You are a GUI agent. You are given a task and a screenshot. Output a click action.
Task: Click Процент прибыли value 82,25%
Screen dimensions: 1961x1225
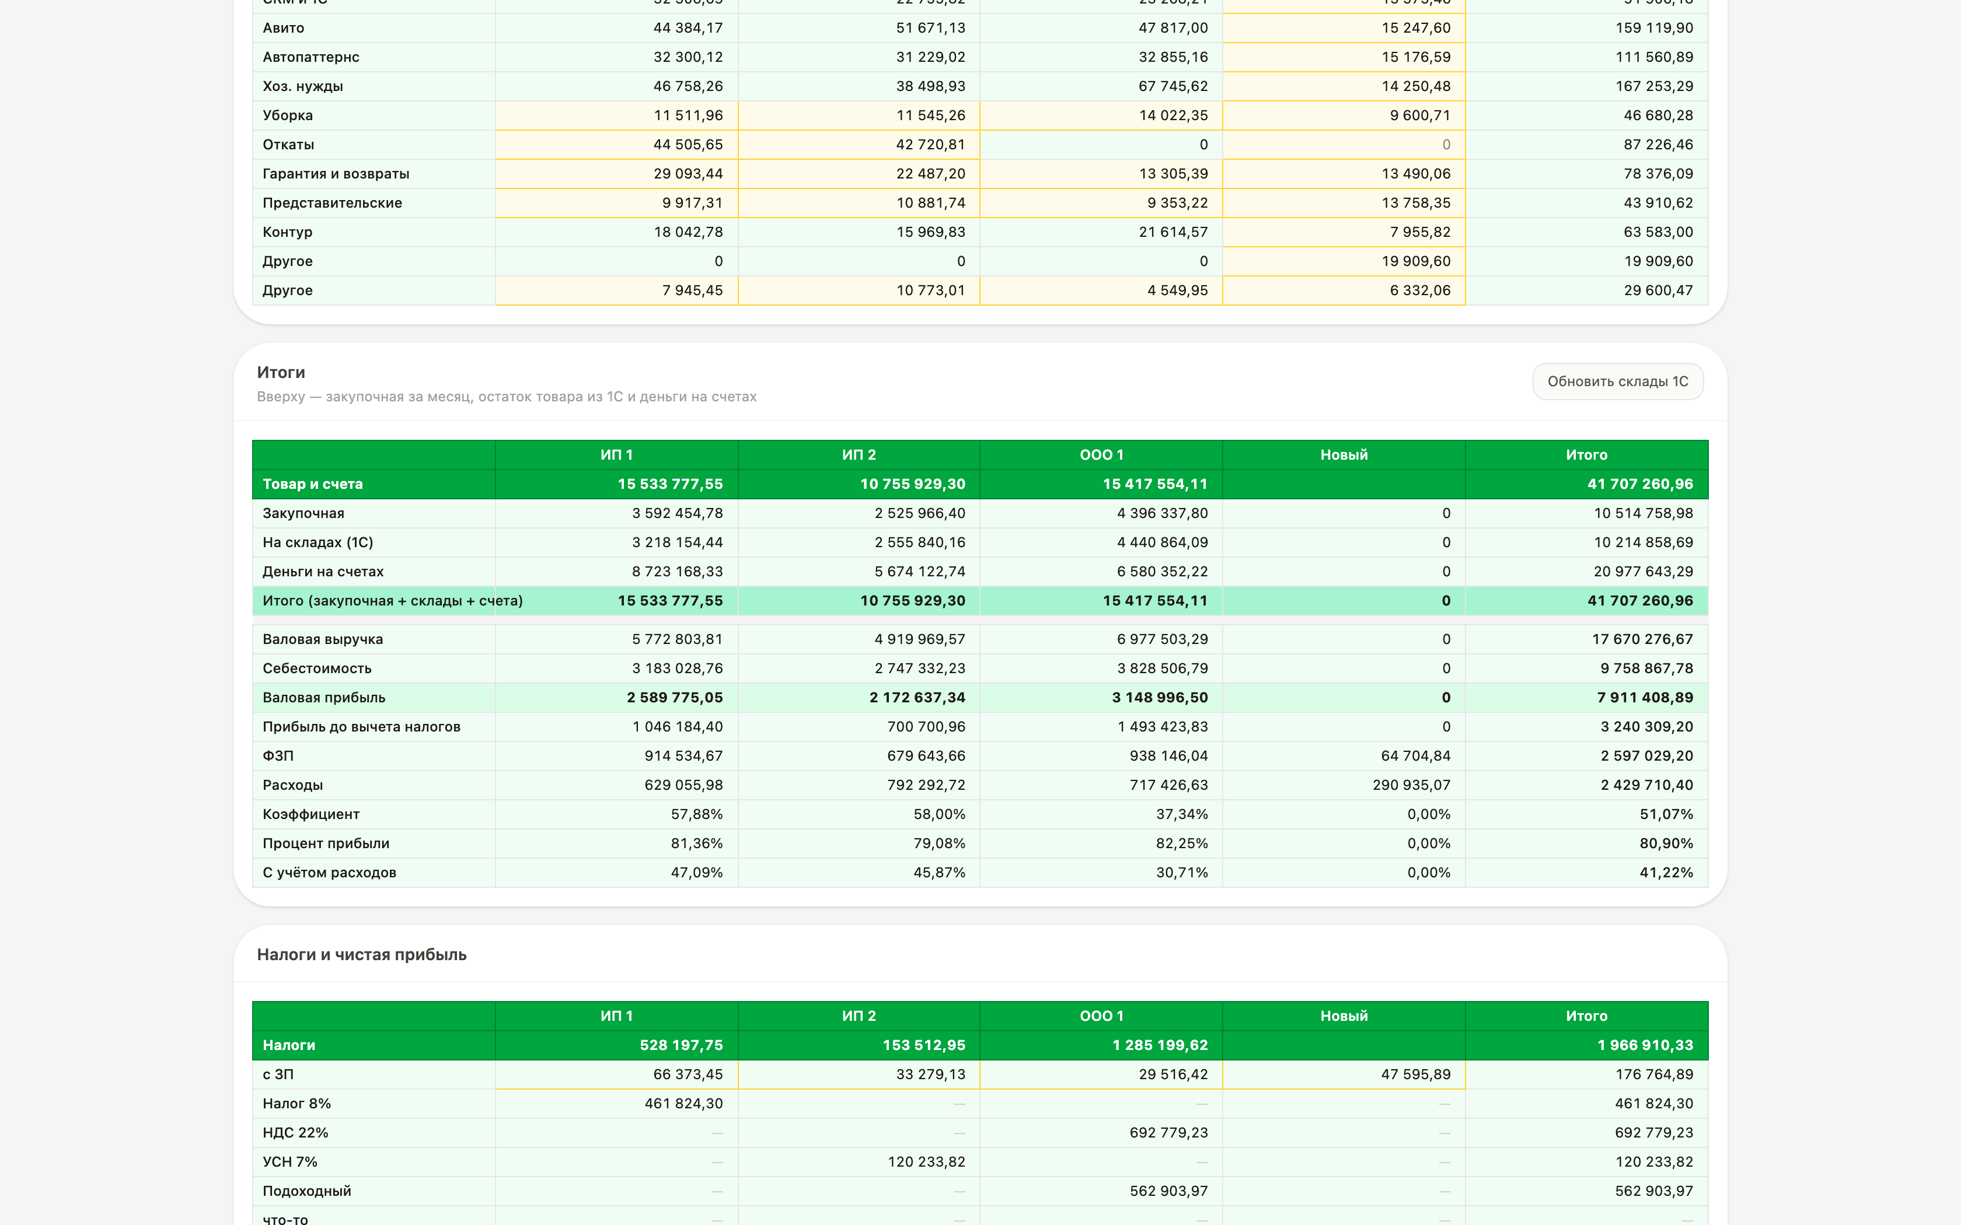tap(1181, 843)
